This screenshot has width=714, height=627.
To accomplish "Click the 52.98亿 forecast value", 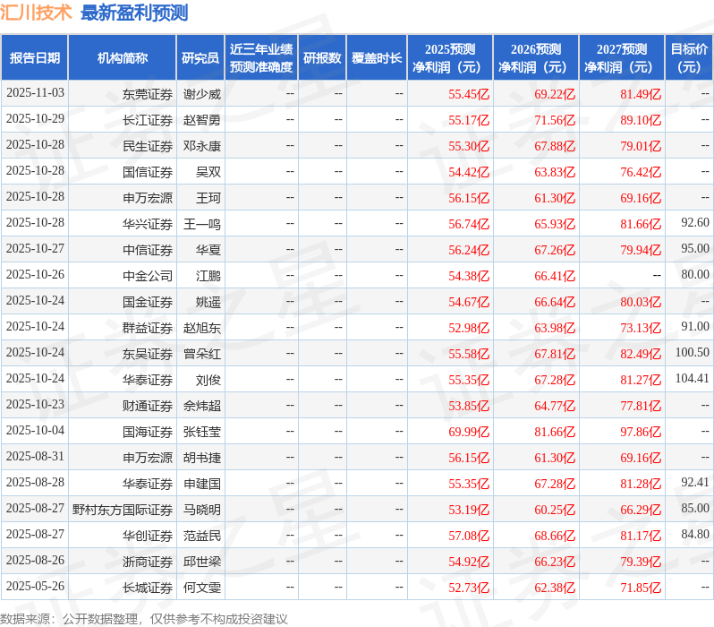I will (x=469, y=329).
